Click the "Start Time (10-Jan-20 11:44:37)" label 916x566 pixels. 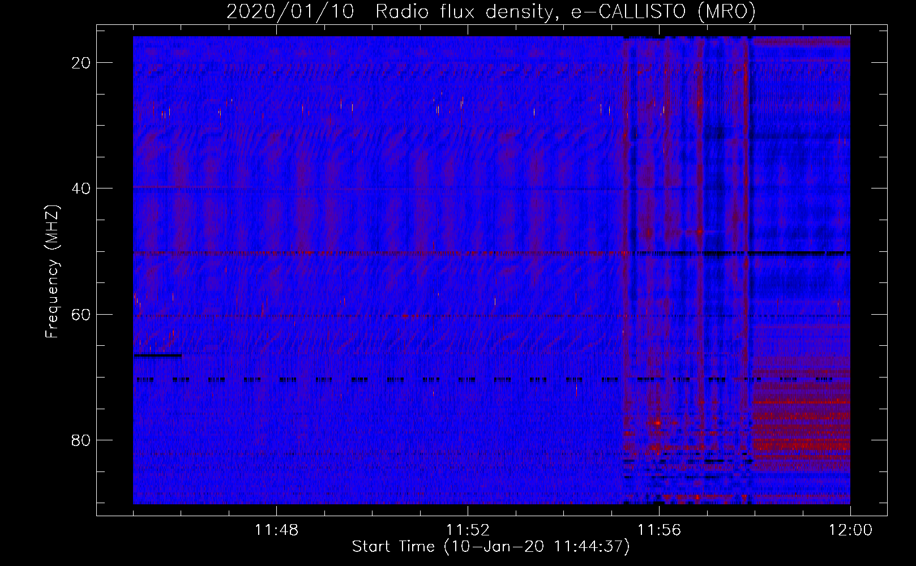[491, 547]
